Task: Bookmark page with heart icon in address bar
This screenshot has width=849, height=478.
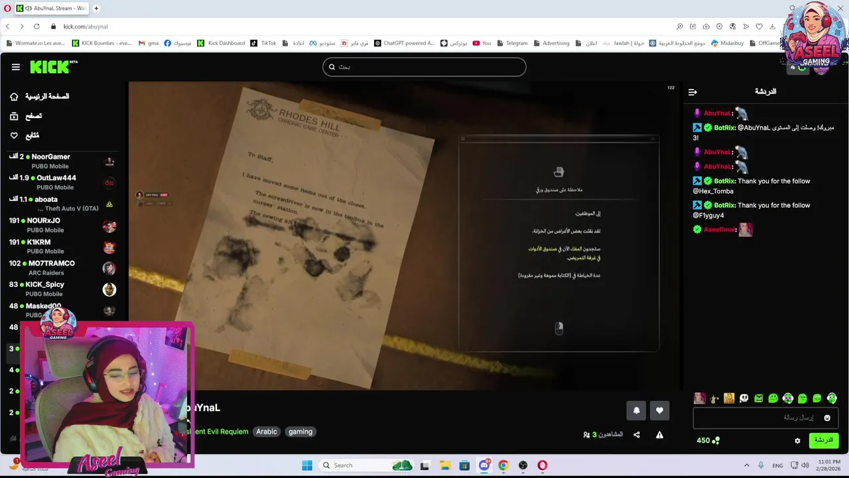Action: tap(759, 27)
